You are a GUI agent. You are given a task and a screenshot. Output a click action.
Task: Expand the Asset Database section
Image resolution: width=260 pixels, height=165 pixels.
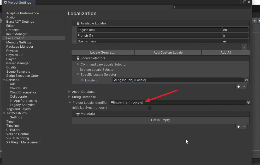click(x=69, y=91)
